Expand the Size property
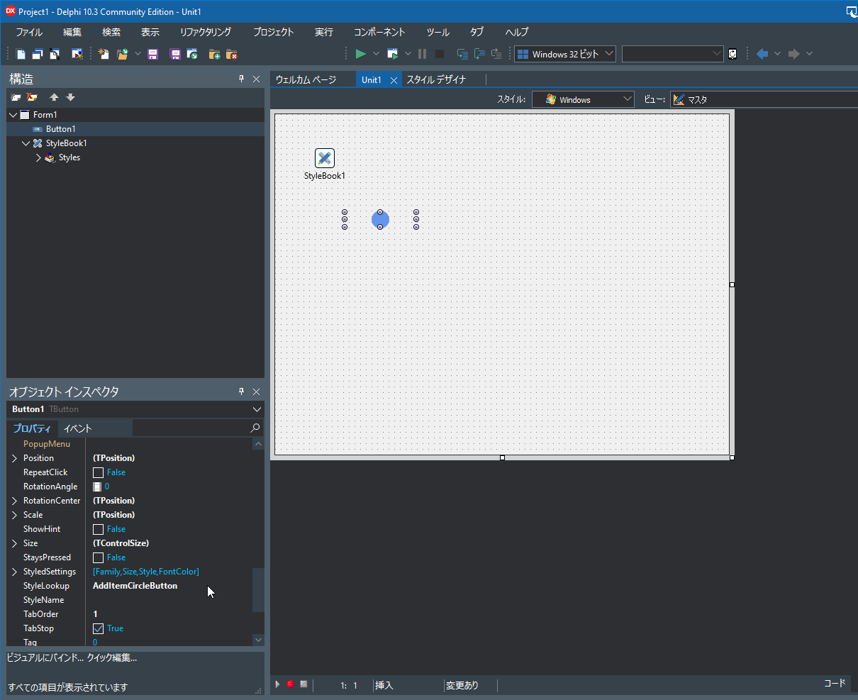Screen dimensions: 858x700 tap(14, 543)
